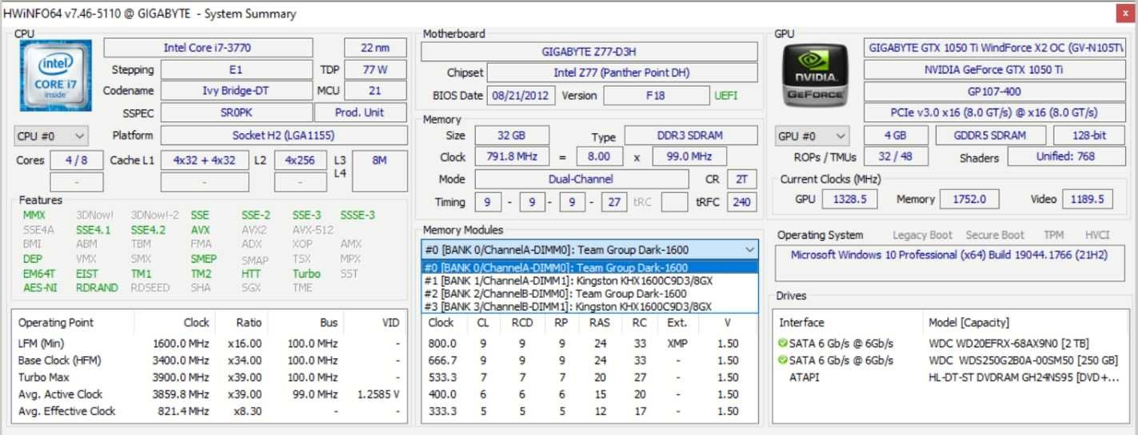Click the green UEFI label
This screenshot has height=435, width=1138.
pos(726,96)
